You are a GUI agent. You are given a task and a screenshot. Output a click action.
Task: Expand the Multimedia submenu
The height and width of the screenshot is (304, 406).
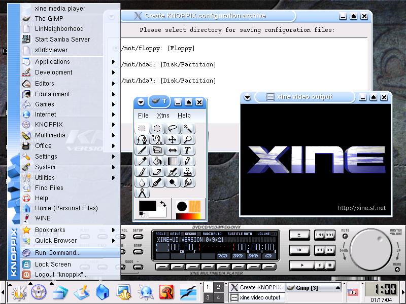pos(70,135)
